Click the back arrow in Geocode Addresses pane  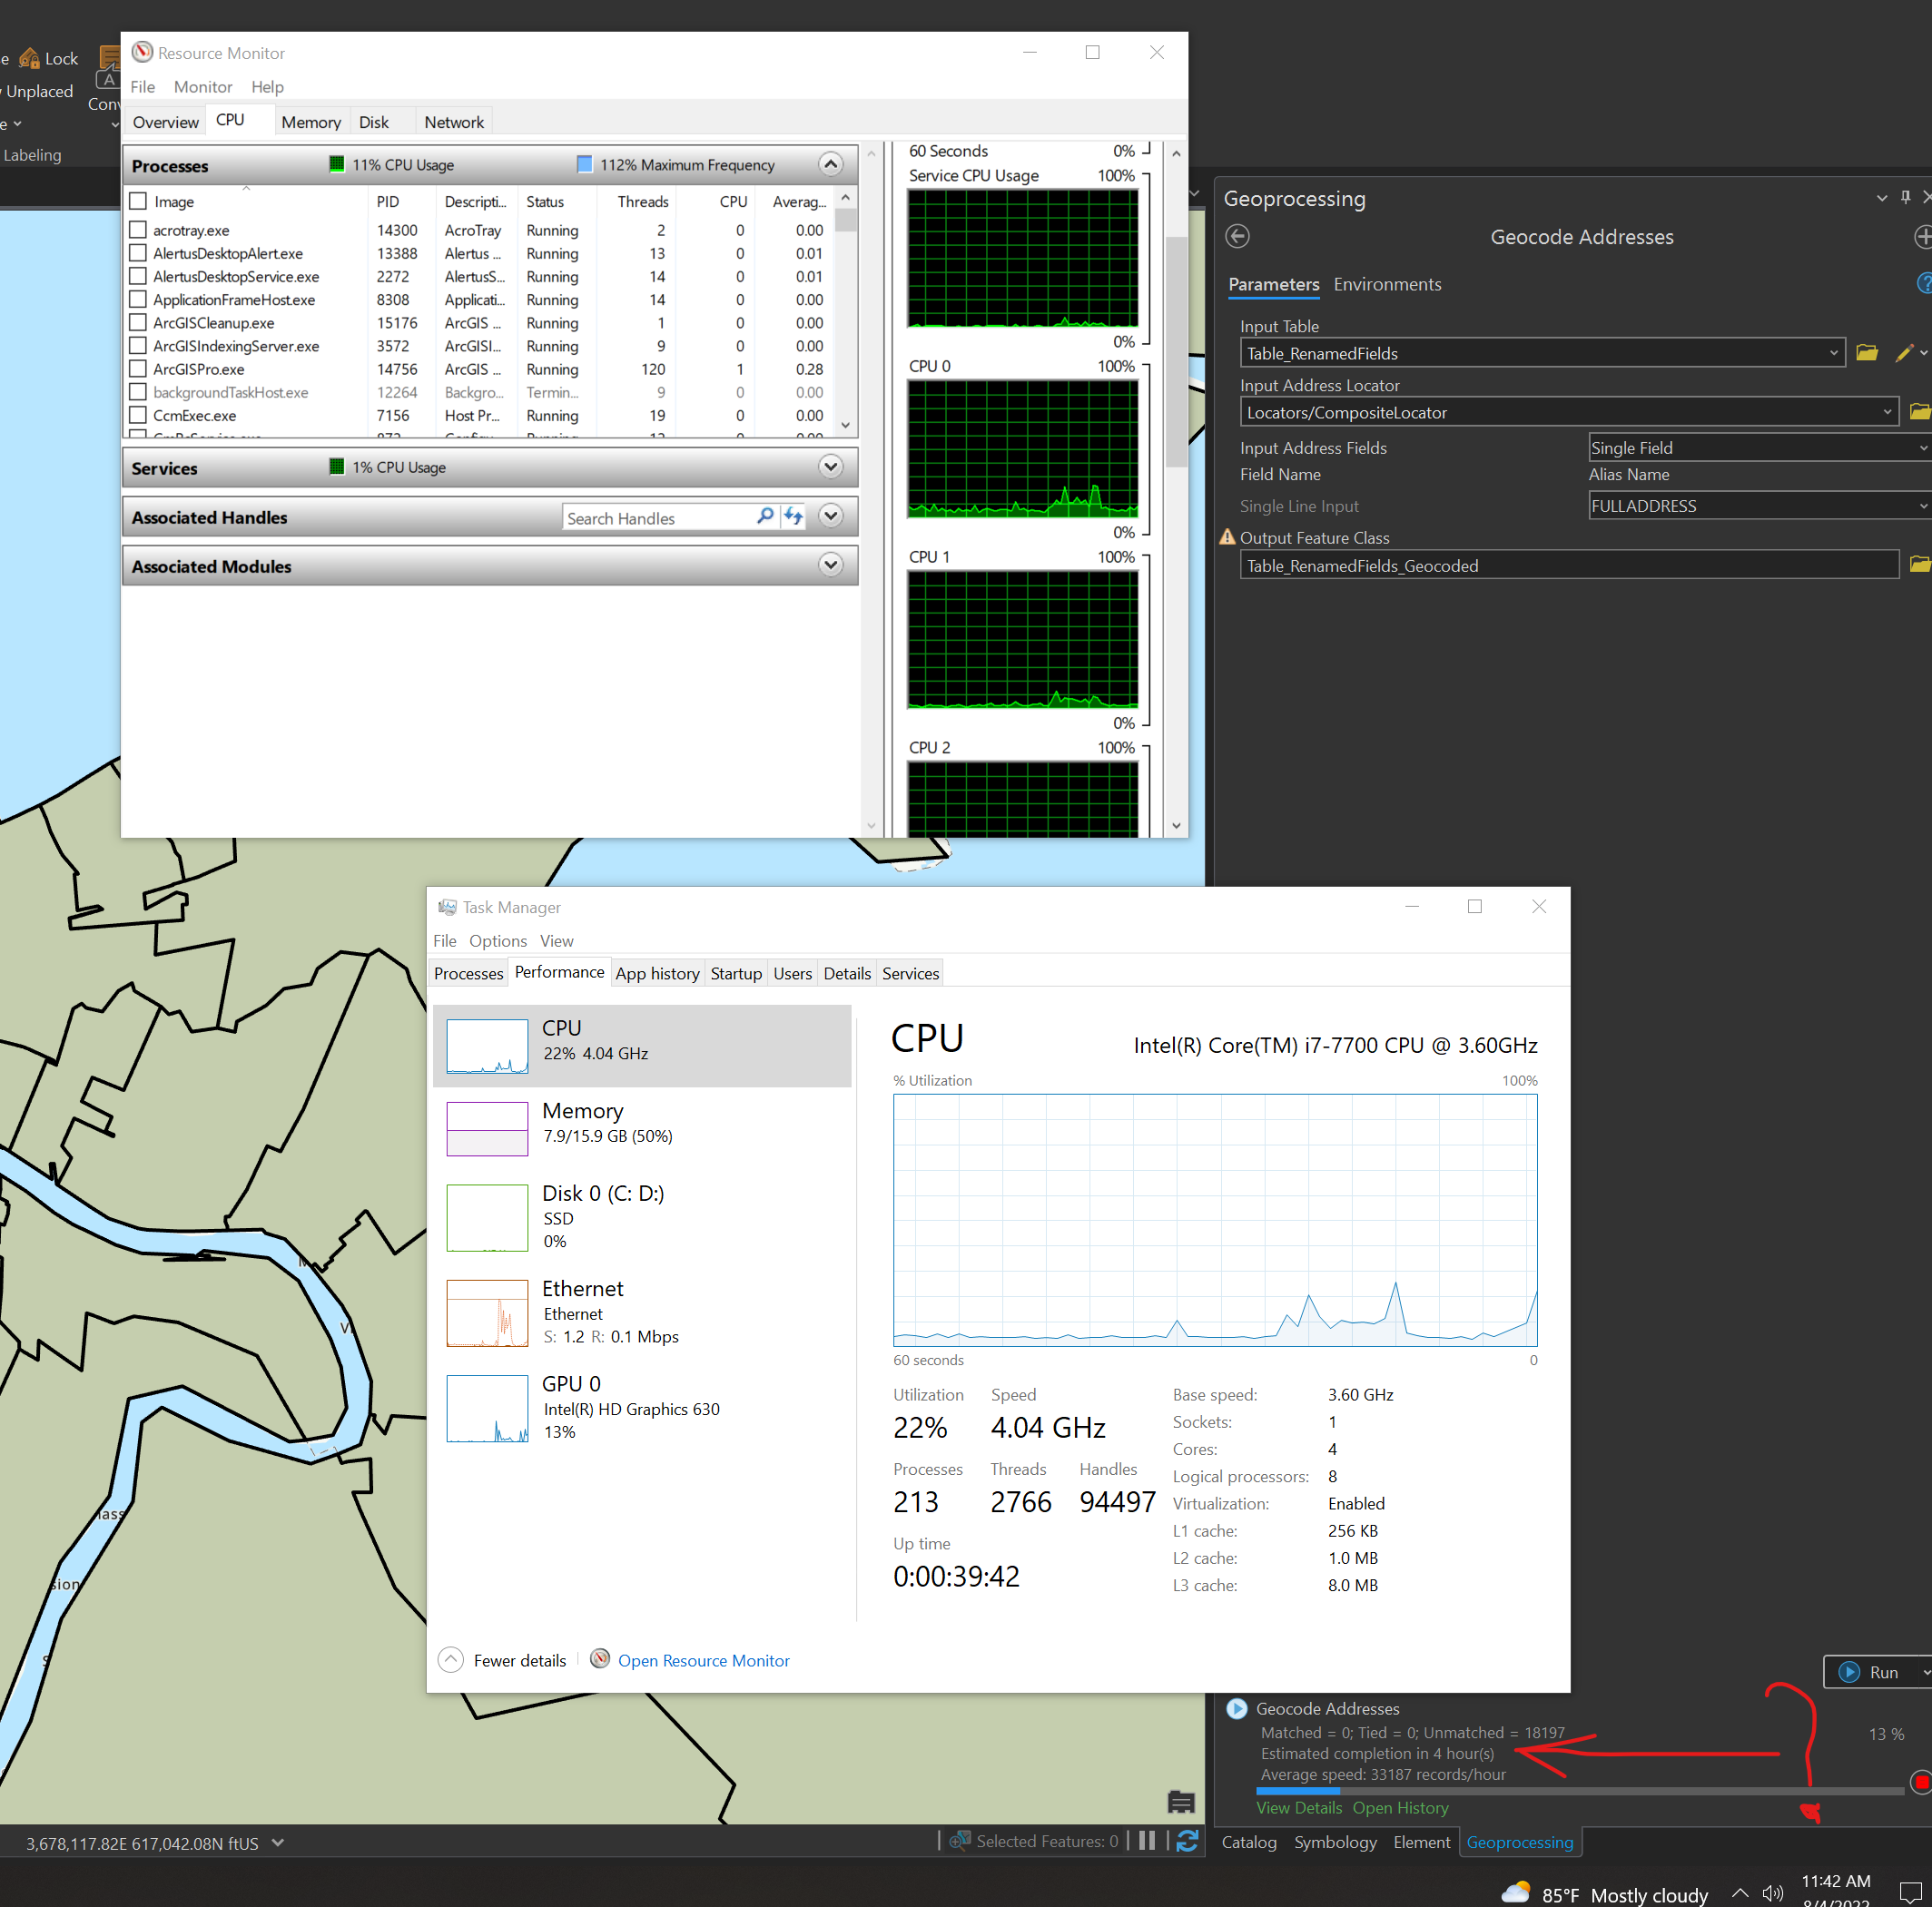coord(1237,237)
